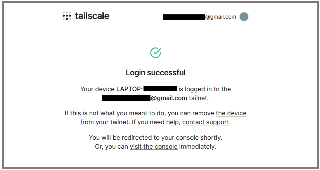Click the "Your device" text
Screen dimensions: 320x170
click(x=97, y=89)
